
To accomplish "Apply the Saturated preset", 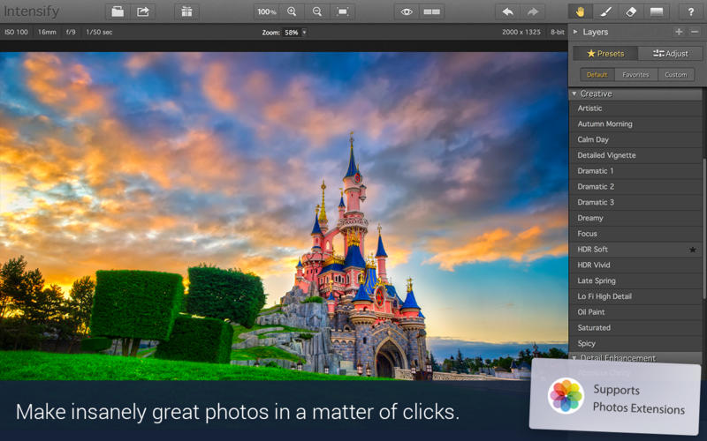I will point(635,328).
